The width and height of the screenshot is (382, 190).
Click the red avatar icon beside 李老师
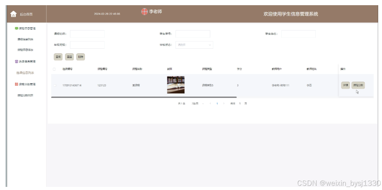point(144,11)
